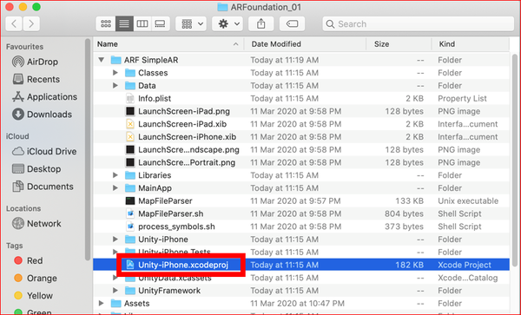Viewport: 521px width, 315px height.
Task: Sort by the Date Modified column header
Action: 305,44
